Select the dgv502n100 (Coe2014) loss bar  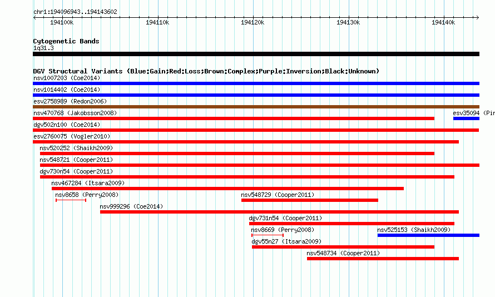point(256,130)
